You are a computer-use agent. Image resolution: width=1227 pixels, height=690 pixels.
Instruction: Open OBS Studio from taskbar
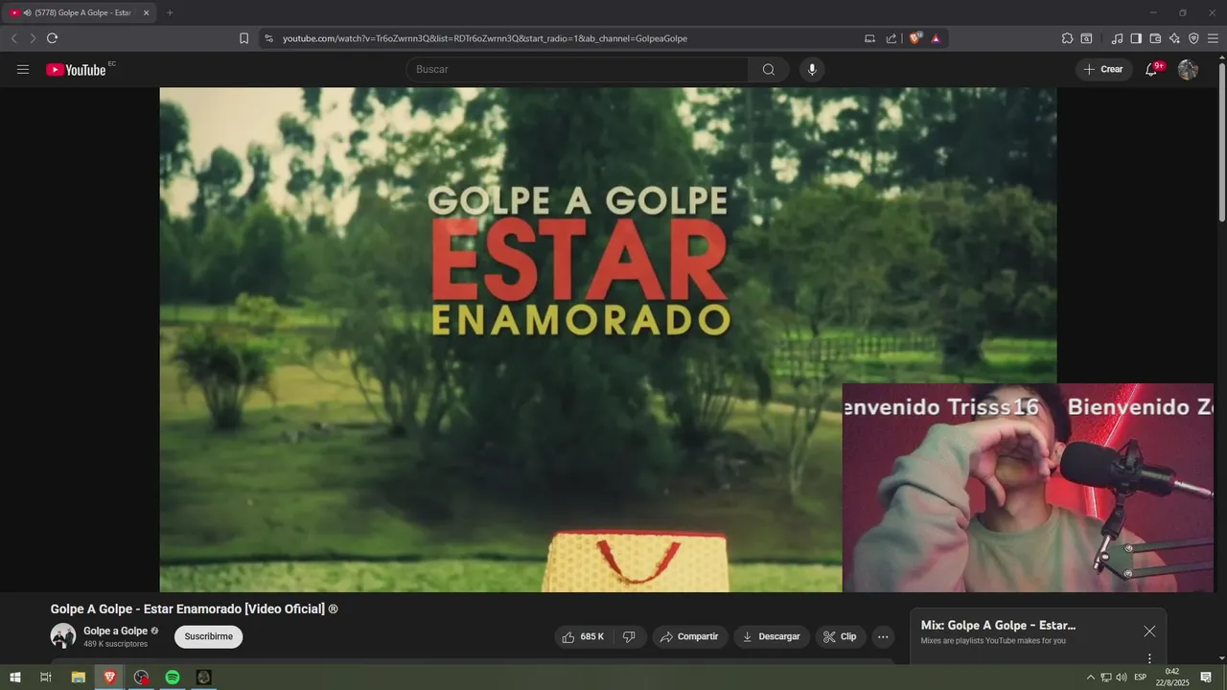142,678
